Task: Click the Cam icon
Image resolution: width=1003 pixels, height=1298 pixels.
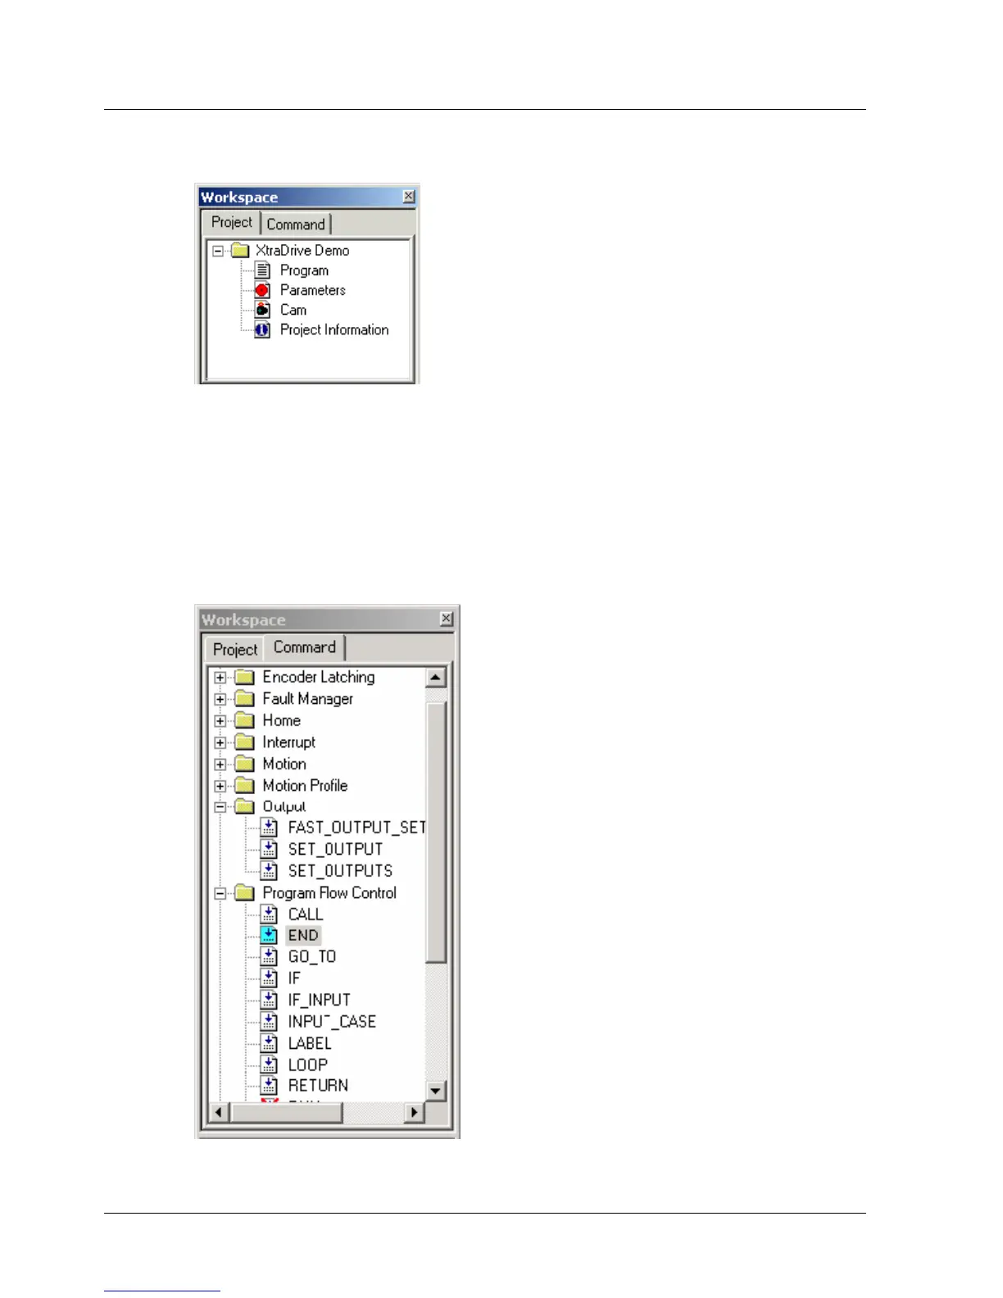Action: (x=262, y=310)
